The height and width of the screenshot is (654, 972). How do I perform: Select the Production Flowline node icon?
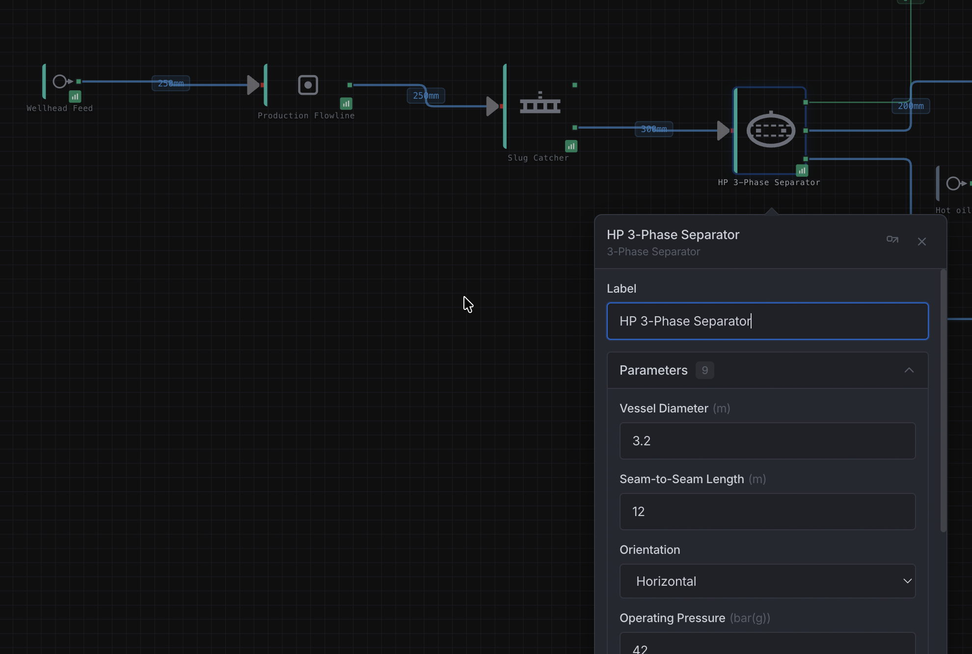click(x=308, y=85)
